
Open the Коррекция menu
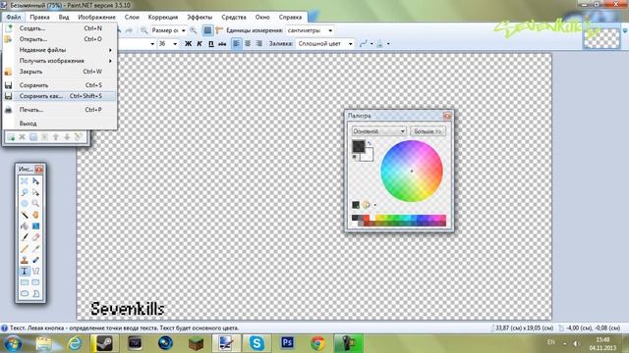pos(163,18)
